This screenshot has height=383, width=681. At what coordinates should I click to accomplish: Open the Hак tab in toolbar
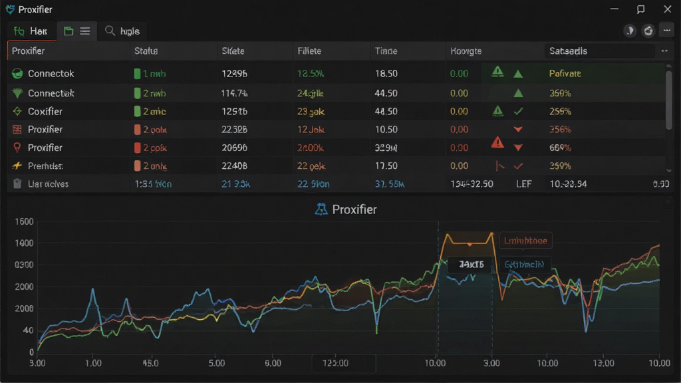click(x=31, y=31)
